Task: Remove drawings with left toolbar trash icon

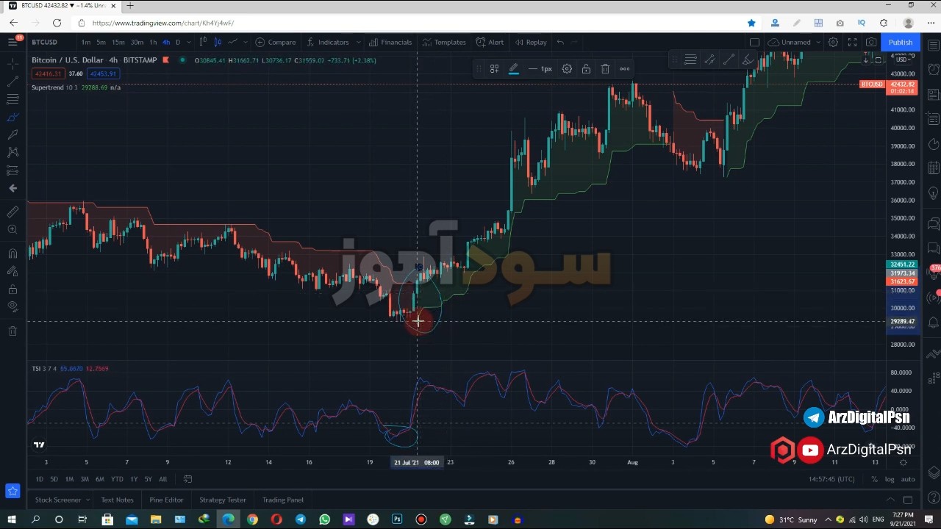Action: (12, 331)
